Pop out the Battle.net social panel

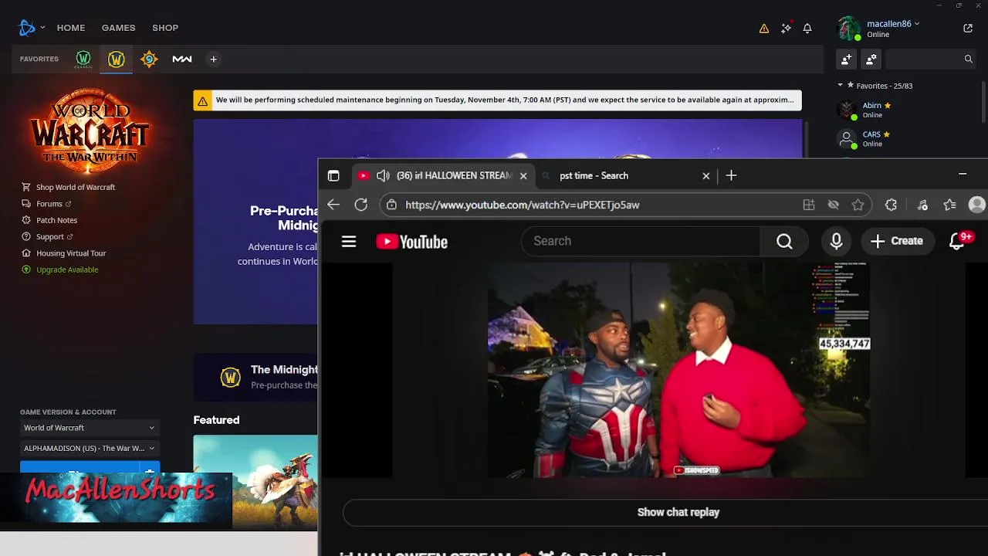click(x=968, y=28)
